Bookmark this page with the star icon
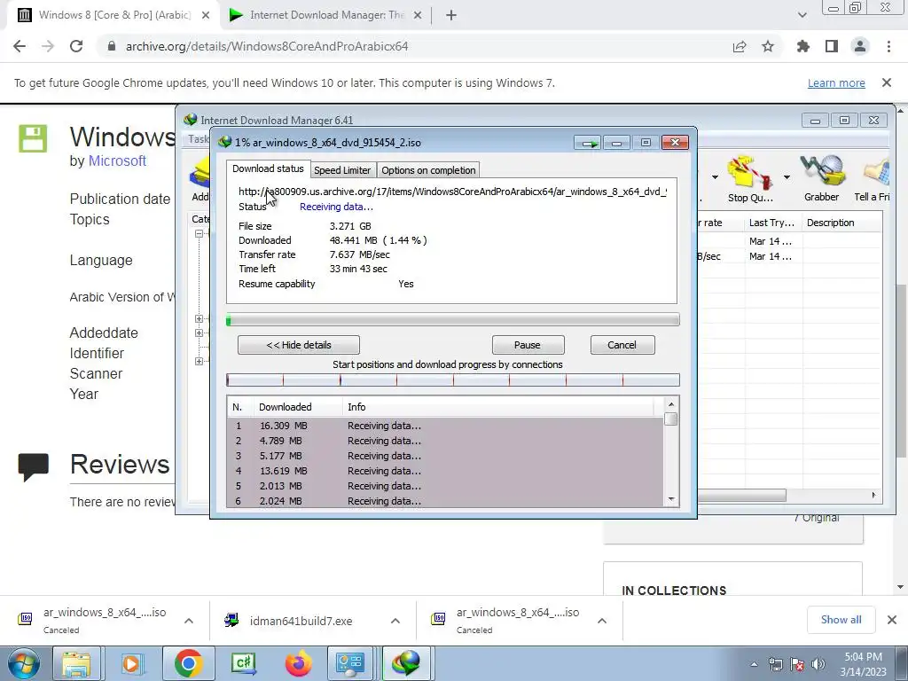The image size is (908, 681). pos(768,46)
